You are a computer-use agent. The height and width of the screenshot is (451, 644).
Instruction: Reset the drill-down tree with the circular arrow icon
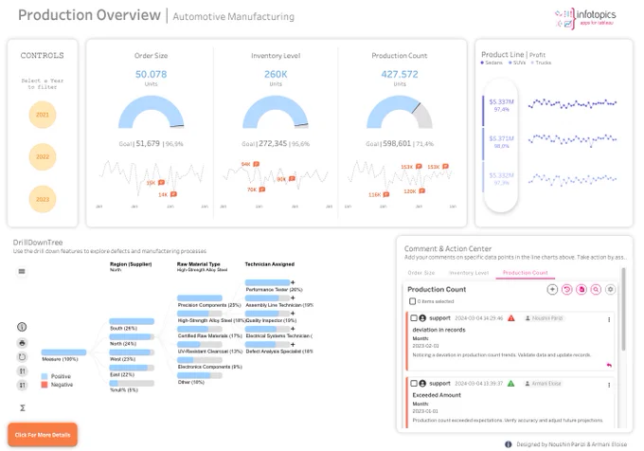(x=22, y=357)
